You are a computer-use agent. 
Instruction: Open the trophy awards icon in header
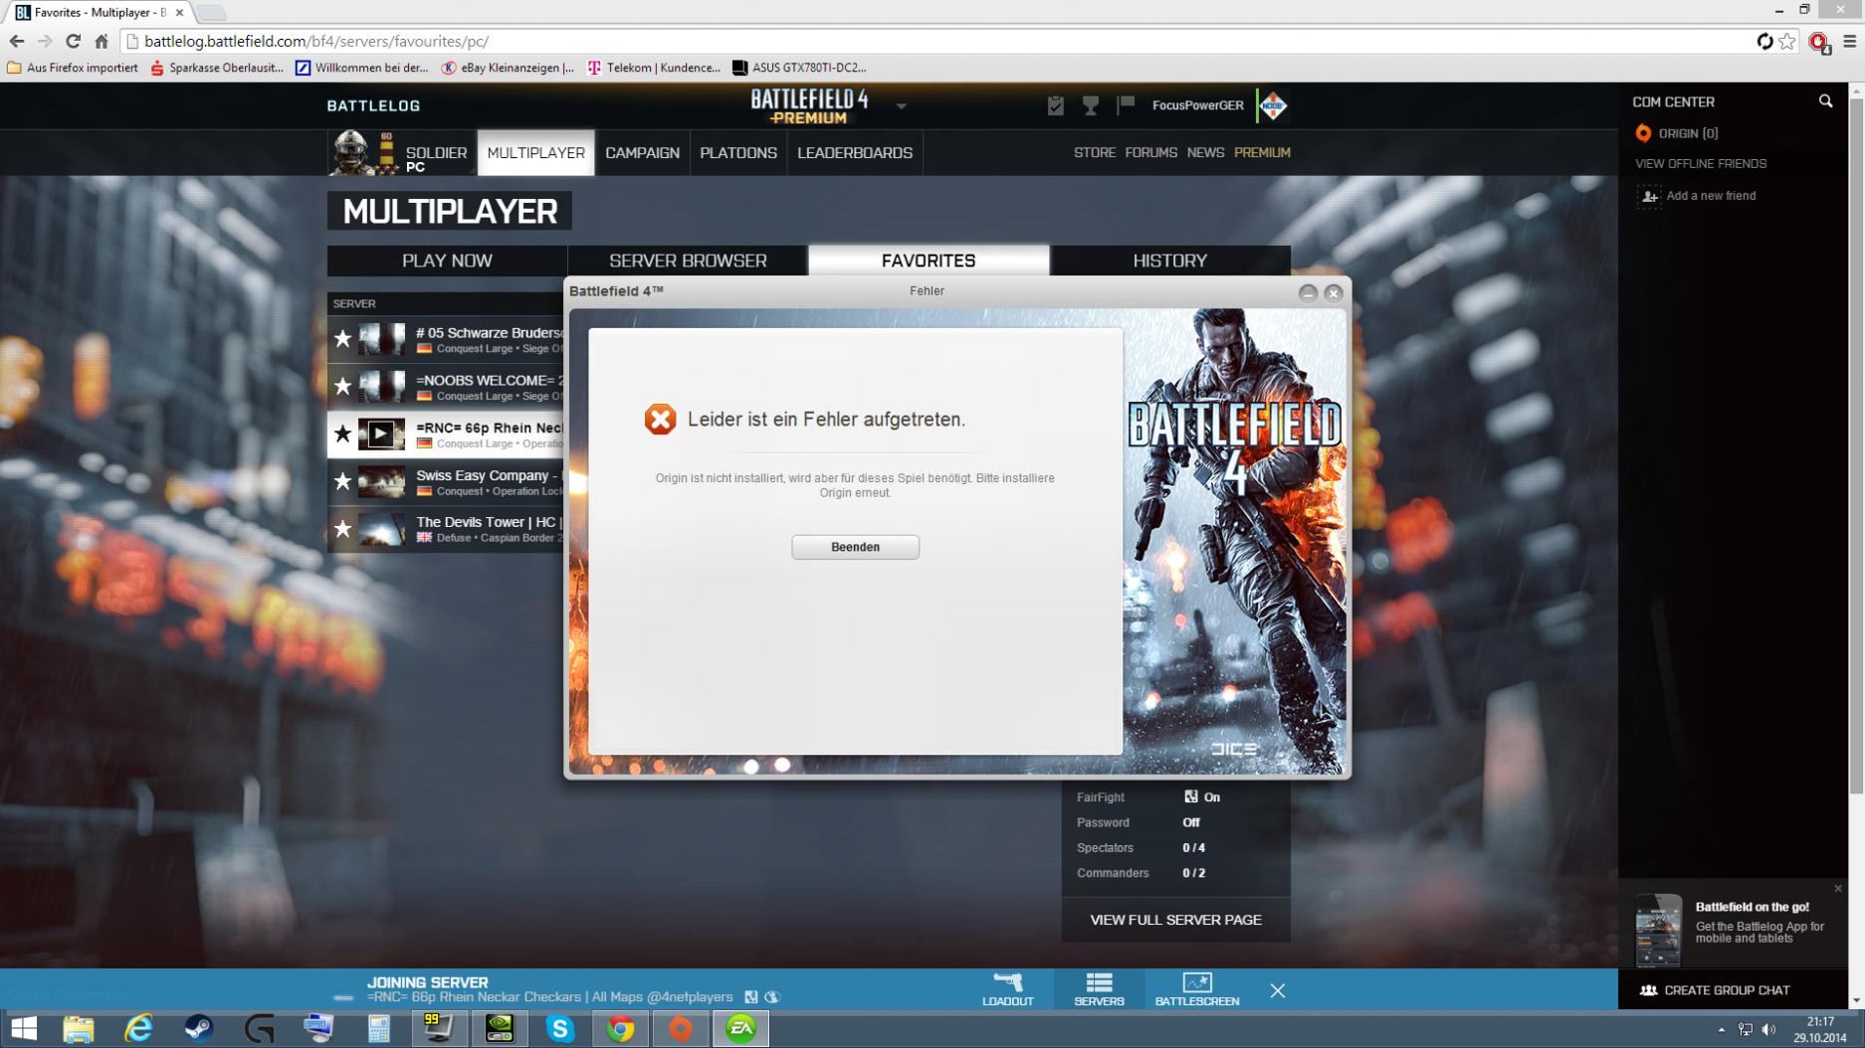tap(1091, 105)
